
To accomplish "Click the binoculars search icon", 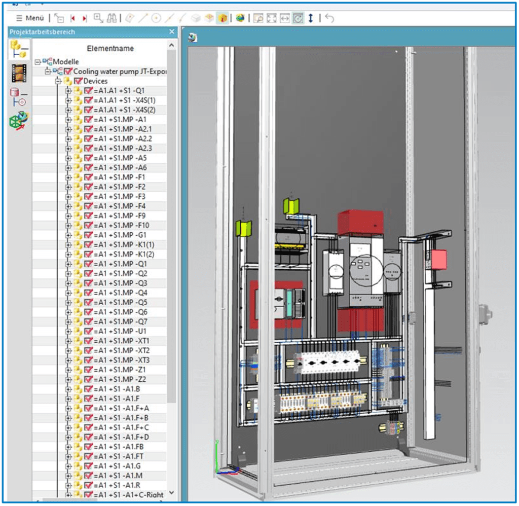I will pyautogui.click(x=112, y=18).
